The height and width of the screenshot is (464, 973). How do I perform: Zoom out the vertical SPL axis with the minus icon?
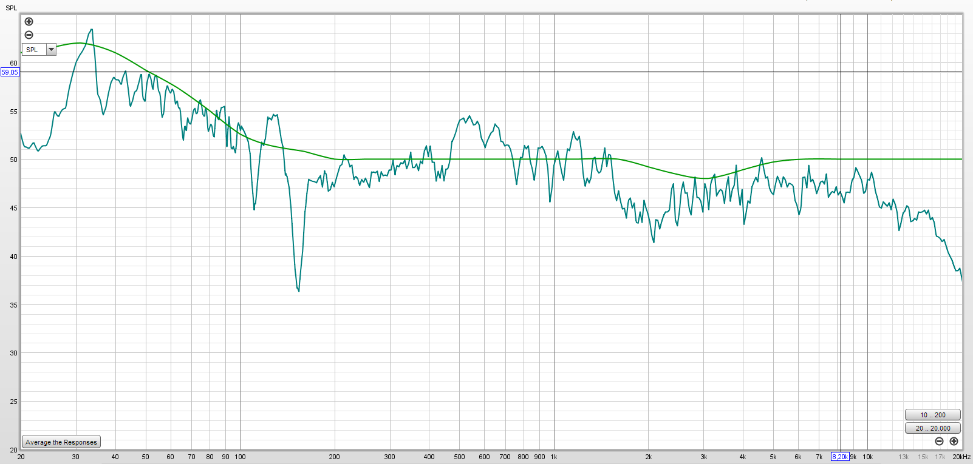[x=29, y=35]
